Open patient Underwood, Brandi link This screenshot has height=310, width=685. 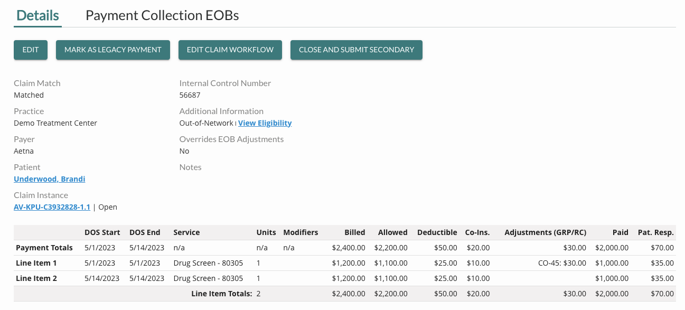(49, 179)
